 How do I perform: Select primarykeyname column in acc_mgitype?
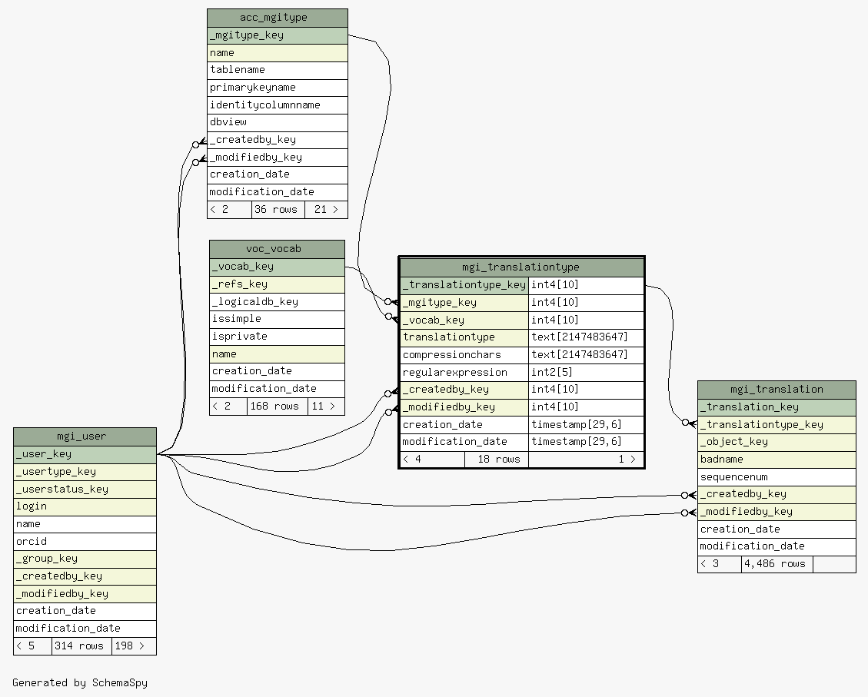point(278,88)
